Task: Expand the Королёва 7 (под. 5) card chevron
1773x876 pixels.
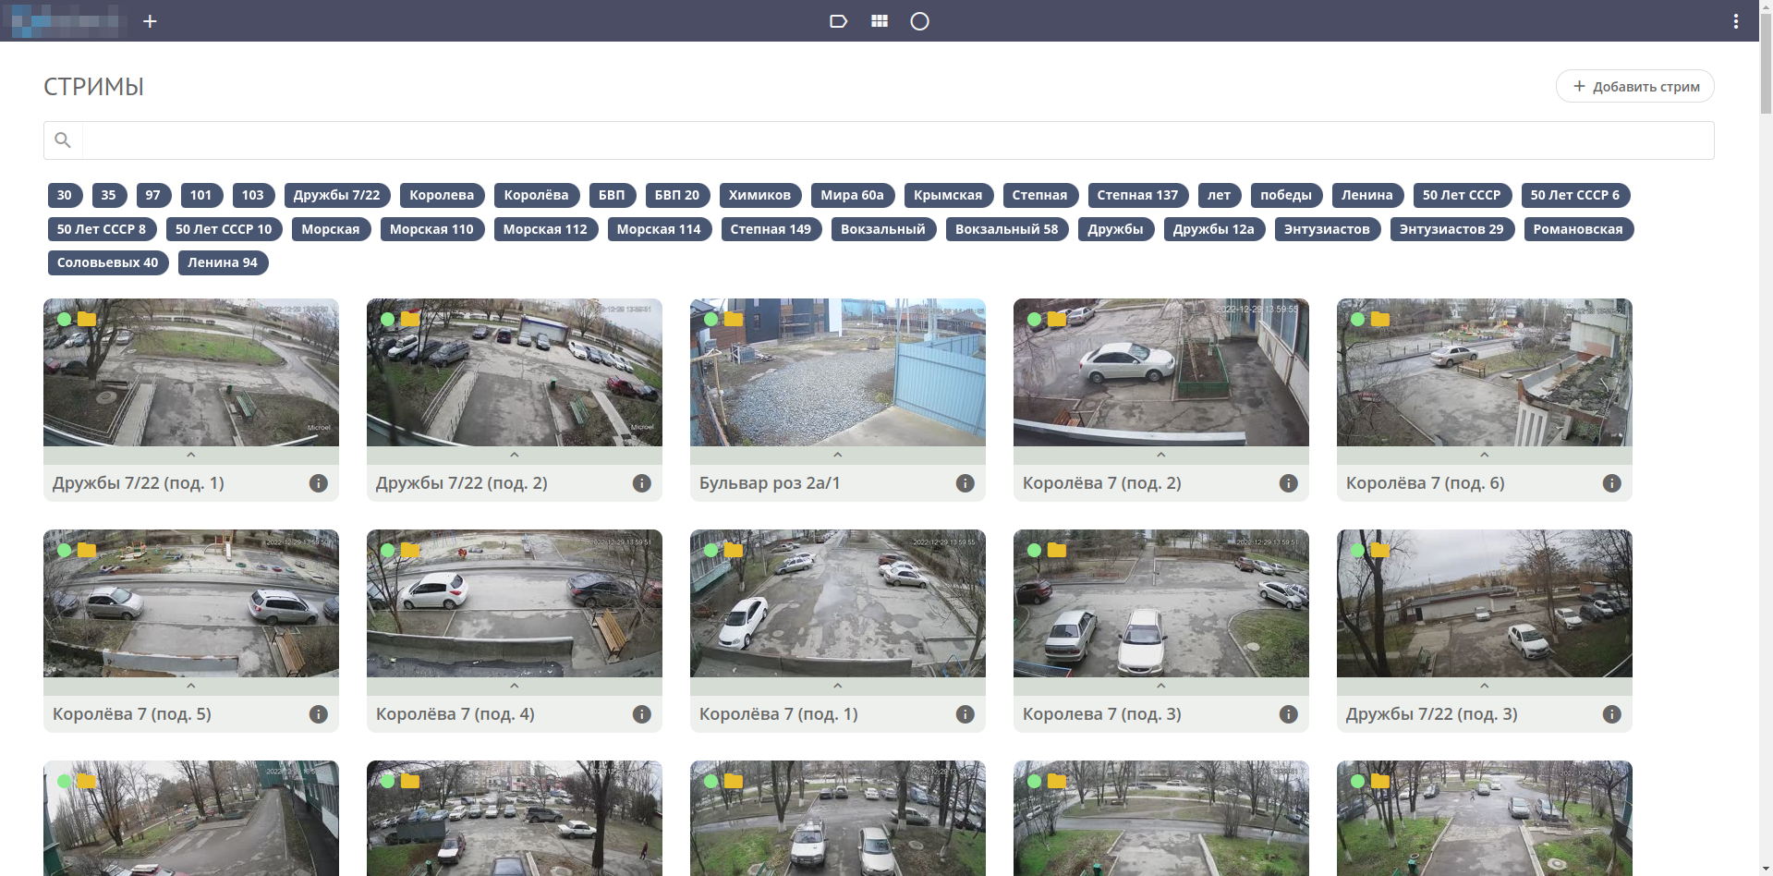Action: tap(191, 686)
